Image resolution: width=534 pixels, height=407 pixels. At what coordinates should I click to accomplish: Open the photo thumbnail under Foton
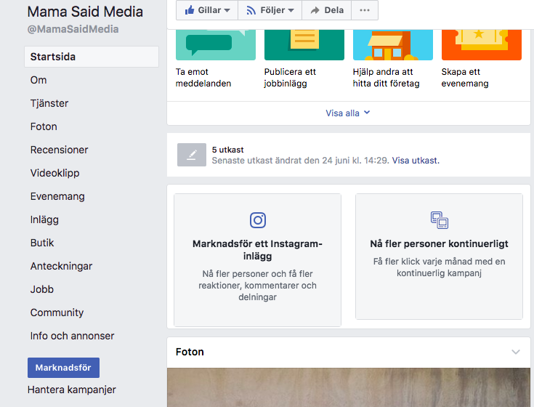(349, 387)
